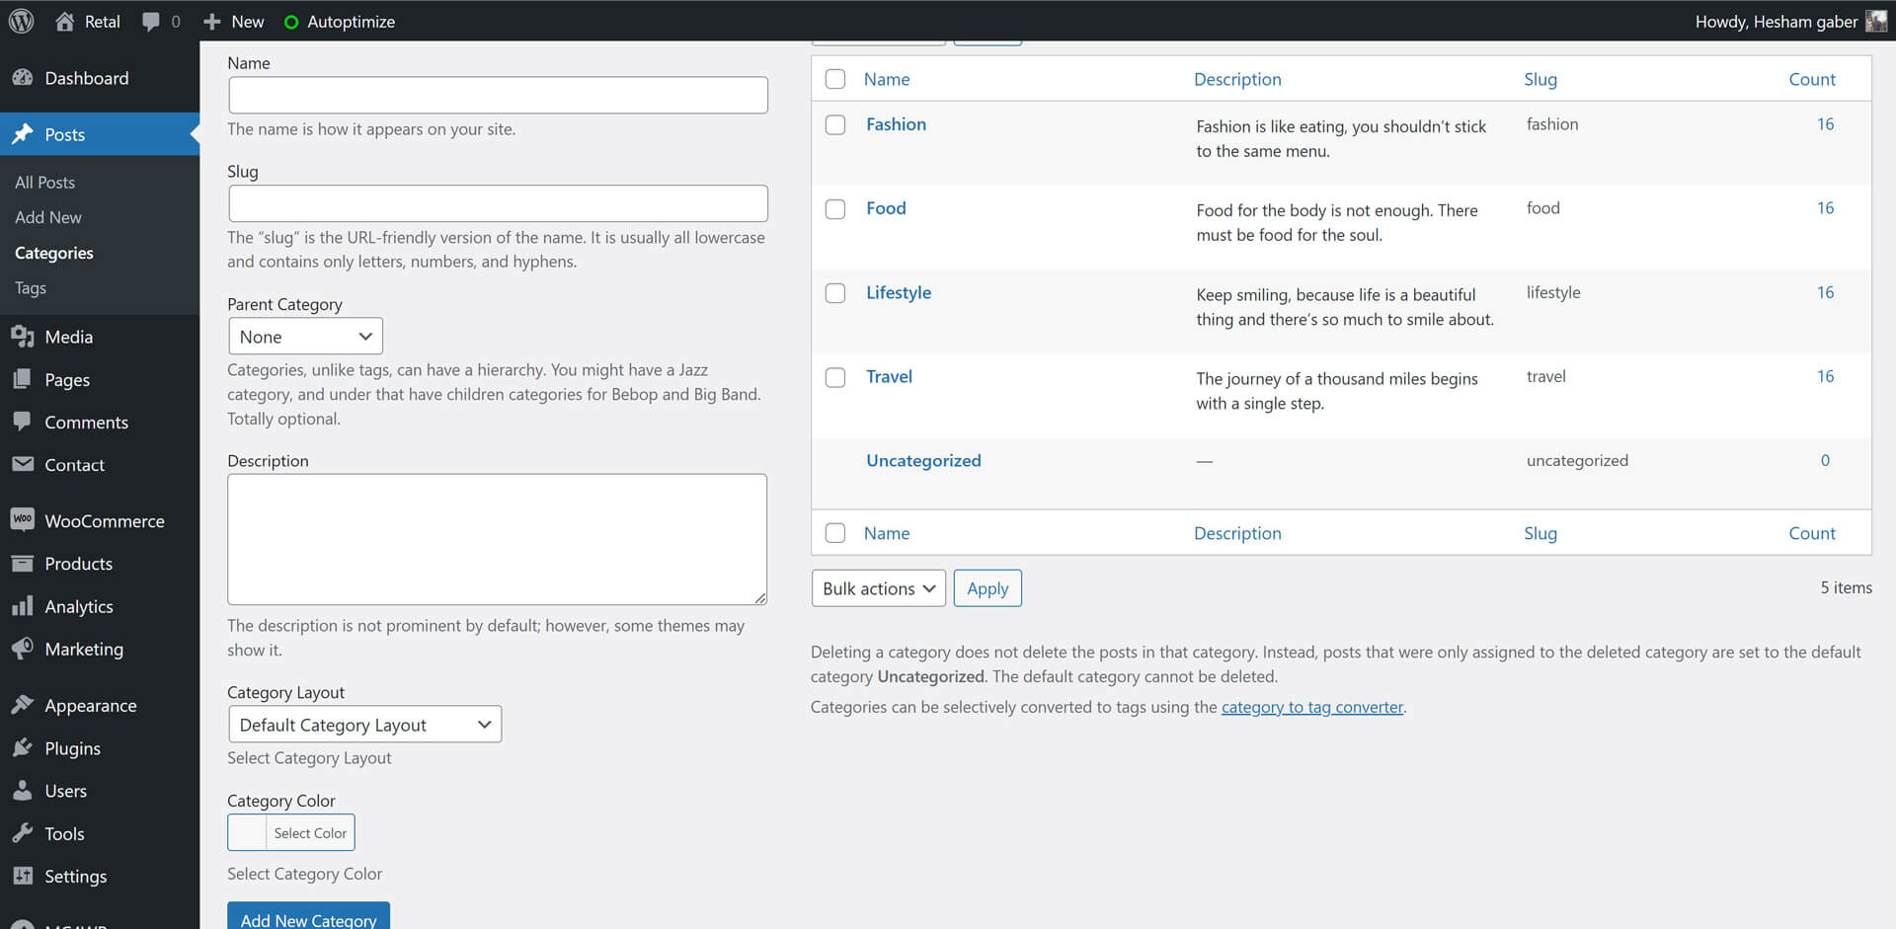The width and height of the screenshot is (1896, 929).
Task: Click the Contact envelope icon
Action: click(23, 464)
